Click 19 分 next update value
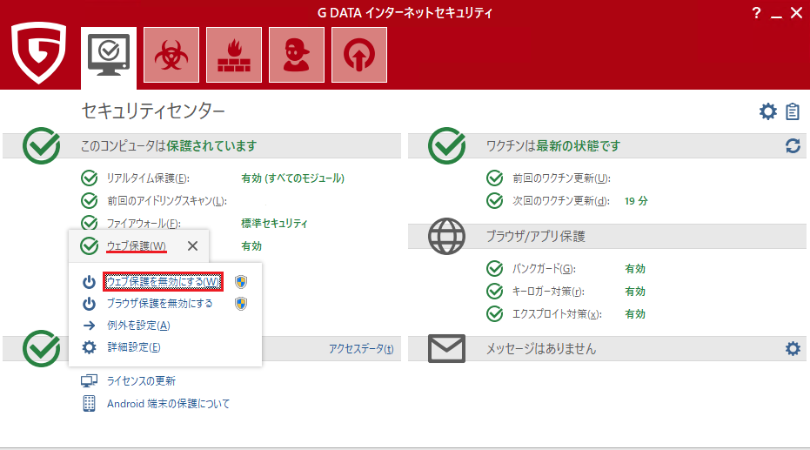Viewport: 810px width, 450px height. coord(636,201)
